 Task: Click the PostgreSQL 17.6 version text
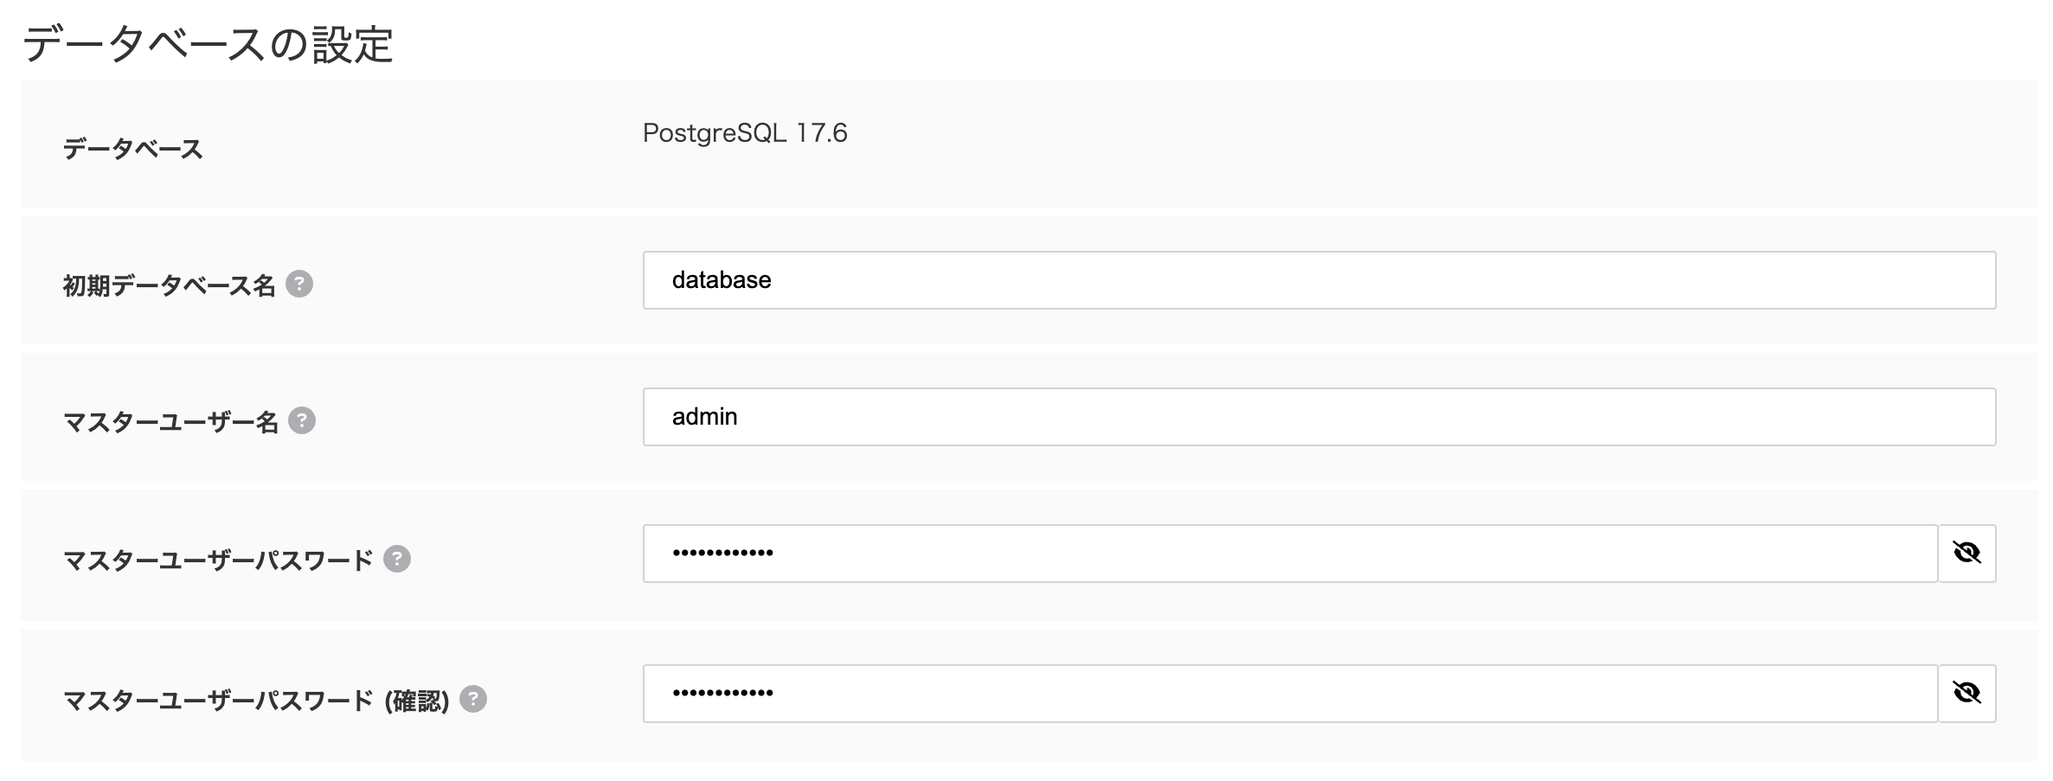pyautogui.click(x=745, y=133)
